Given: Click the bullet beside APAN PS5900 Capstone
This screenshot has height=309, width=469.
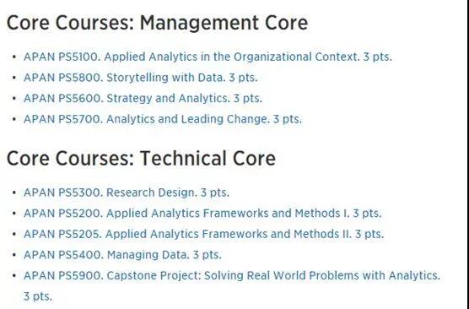Looking at the screenshot, I should pos(14,276).
